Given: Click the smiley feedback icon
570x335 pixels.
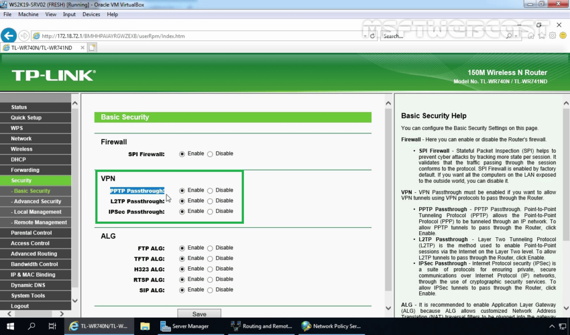Looking at the screenshot, I should pyautogui.click(x=563, y=36).
